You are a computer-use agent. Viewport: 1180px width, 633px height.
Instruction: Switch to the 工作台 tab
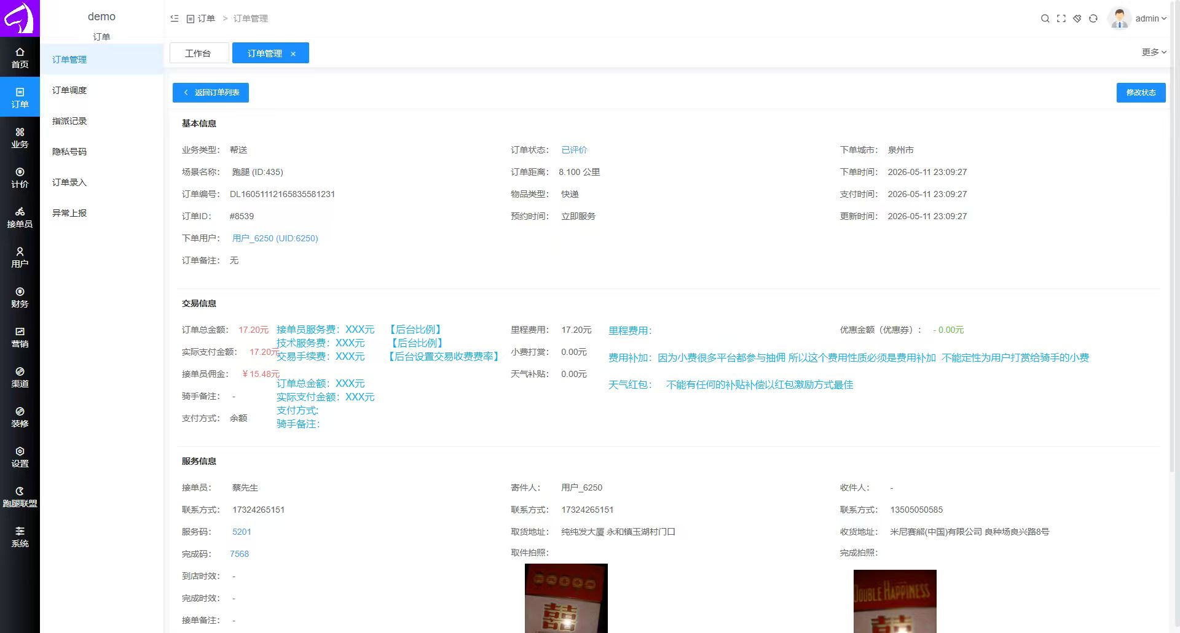[199, 53]
